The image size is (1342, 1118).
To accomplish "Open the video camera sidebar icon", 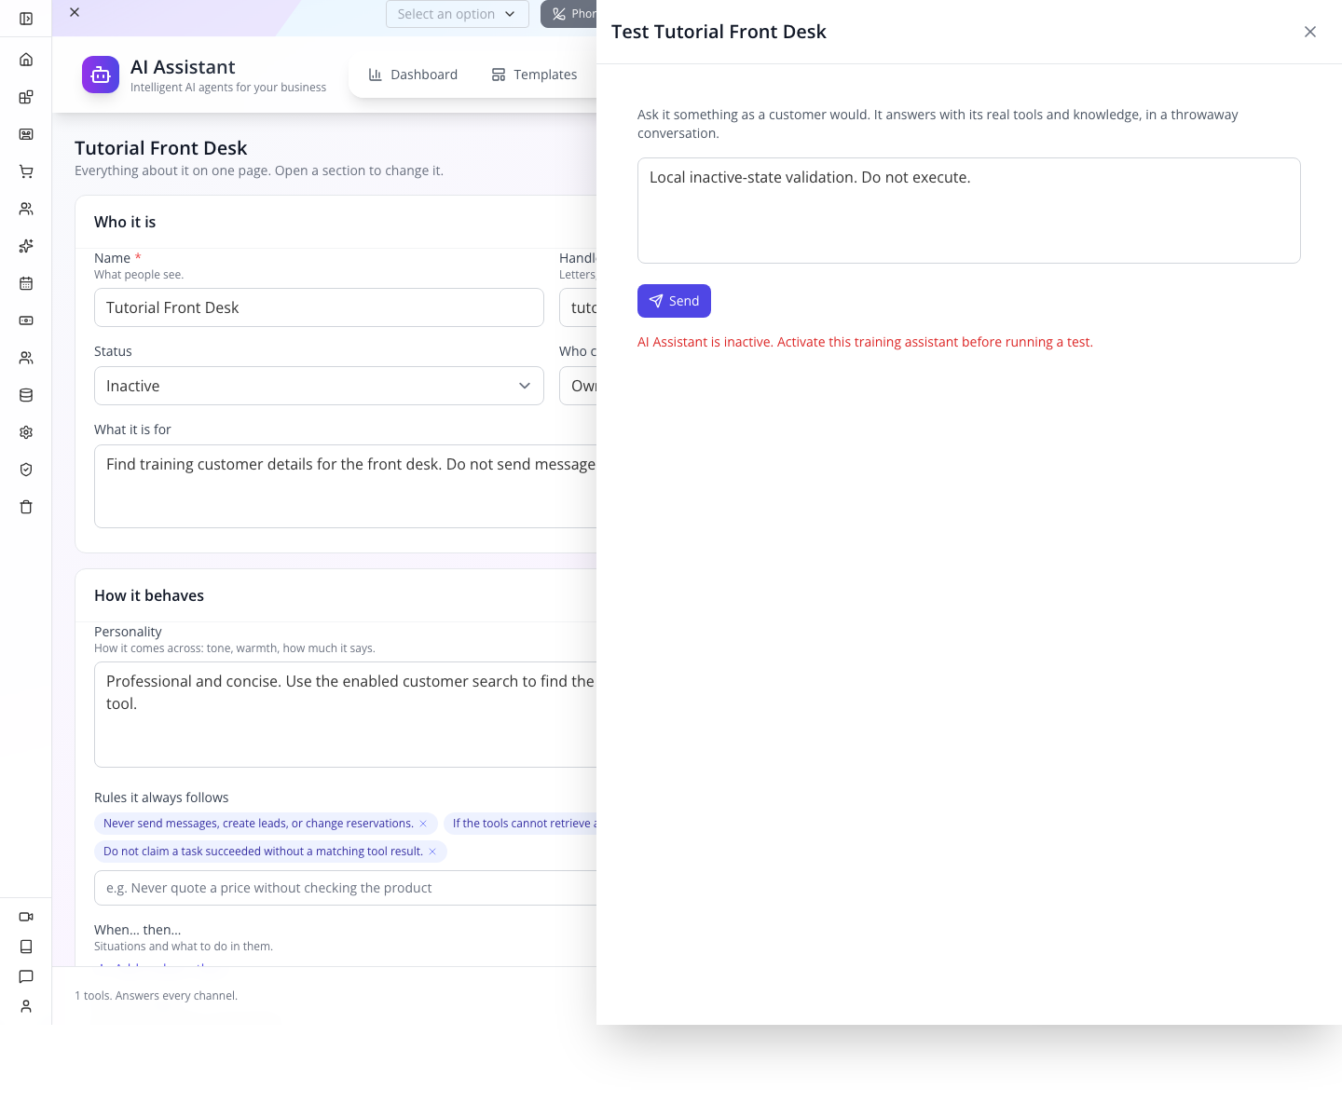I will tap(26, 917).
